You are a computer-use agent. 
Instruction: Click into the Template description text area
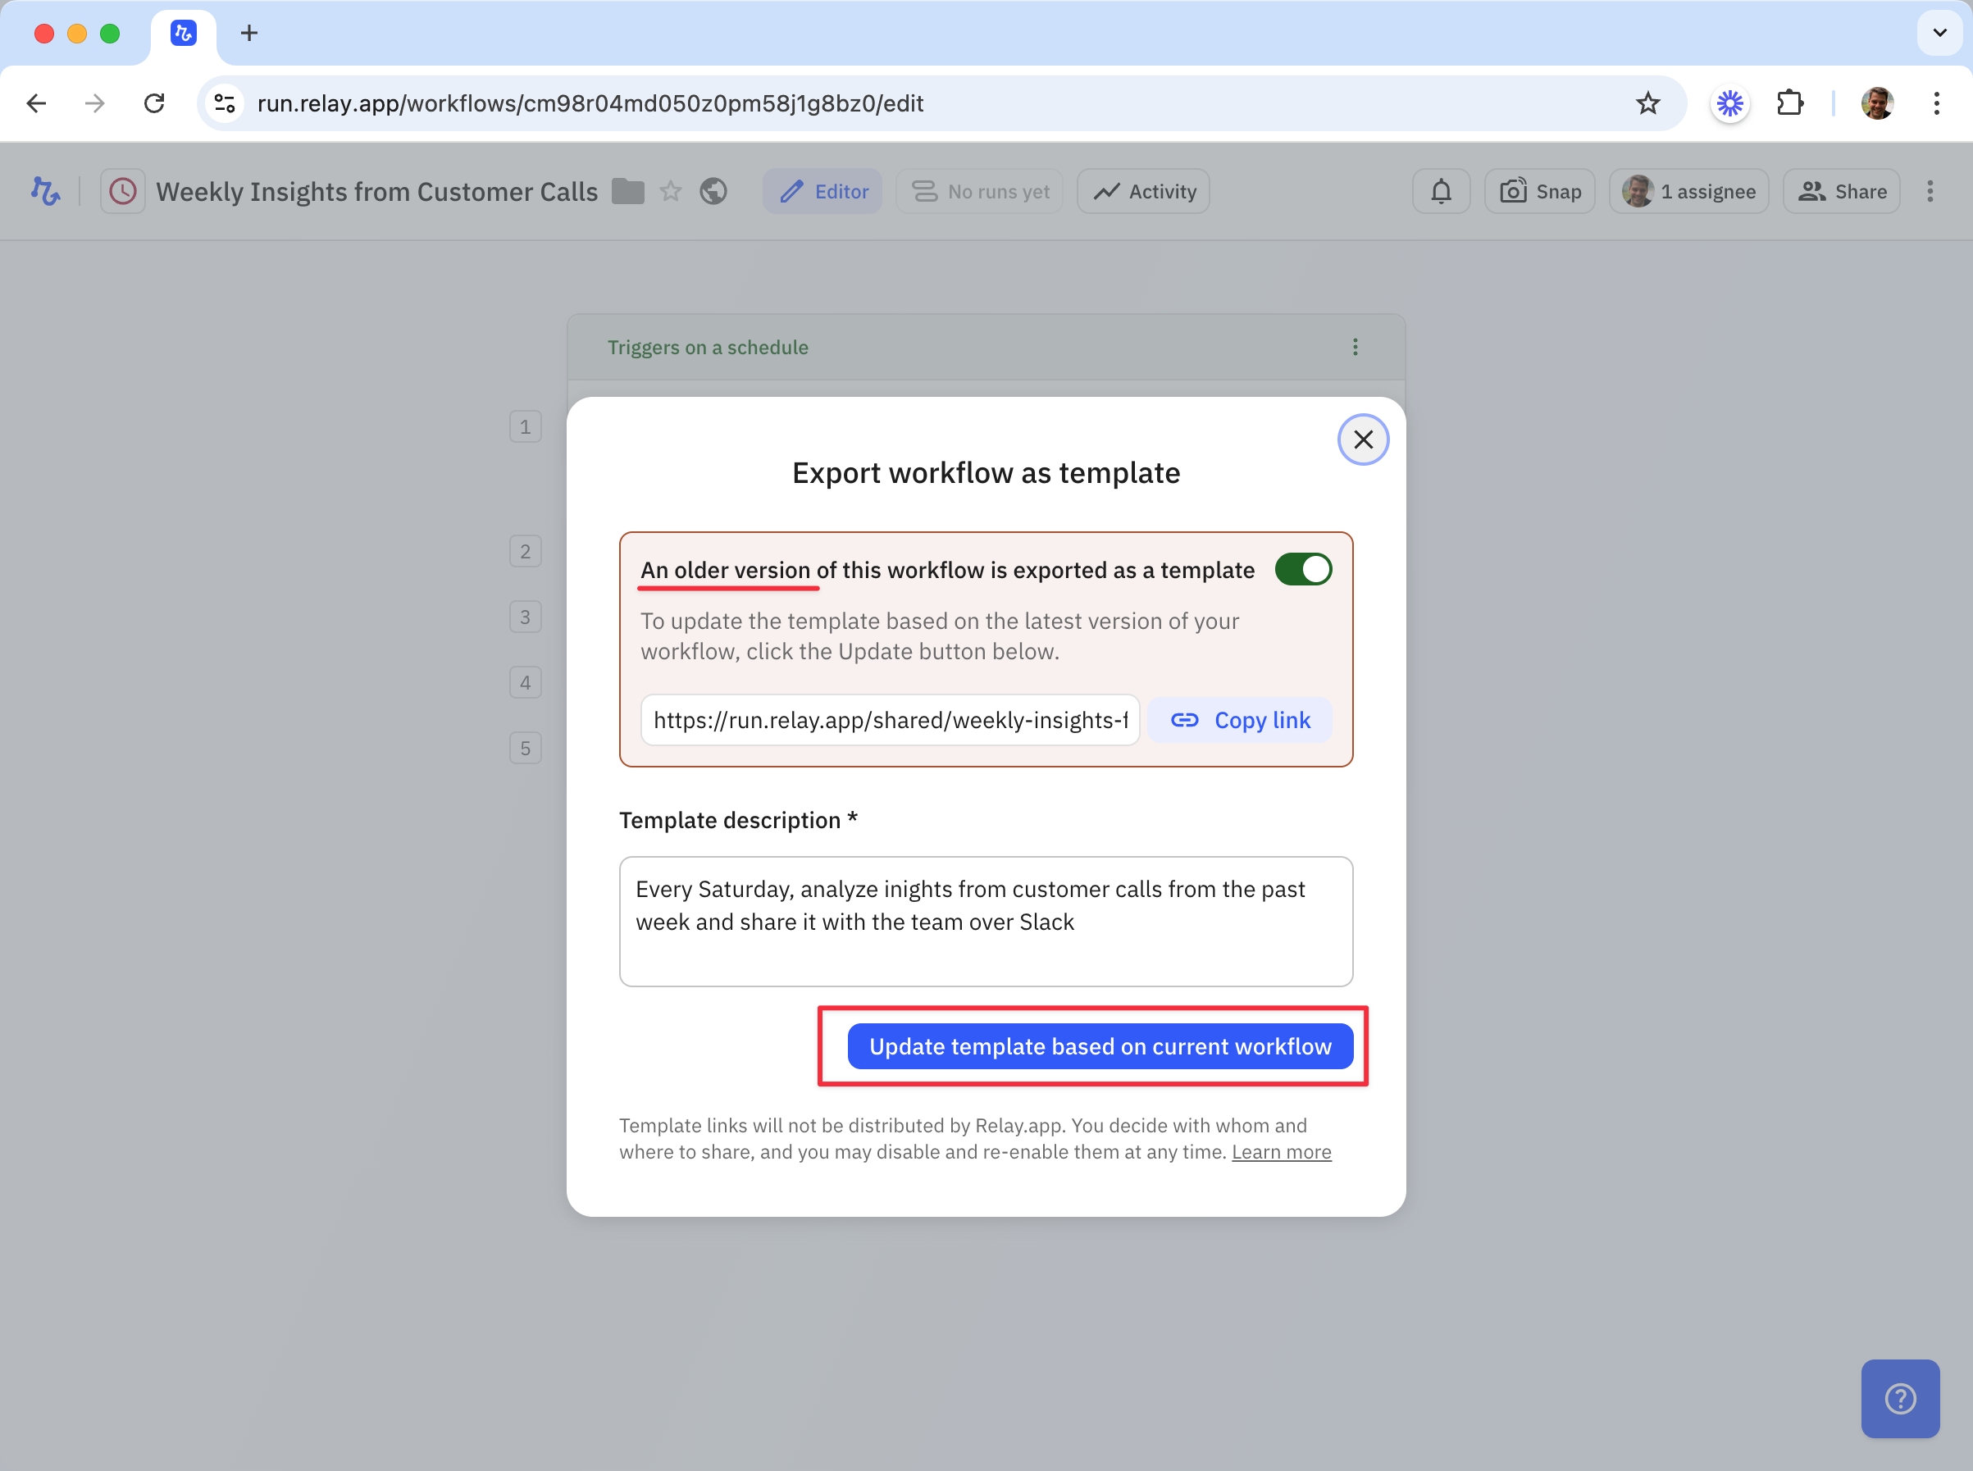[986, 922]
